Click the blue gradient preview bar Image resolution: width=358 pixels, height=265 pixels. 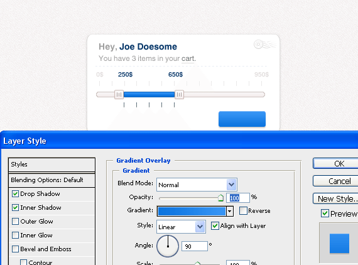pos(192,211)
